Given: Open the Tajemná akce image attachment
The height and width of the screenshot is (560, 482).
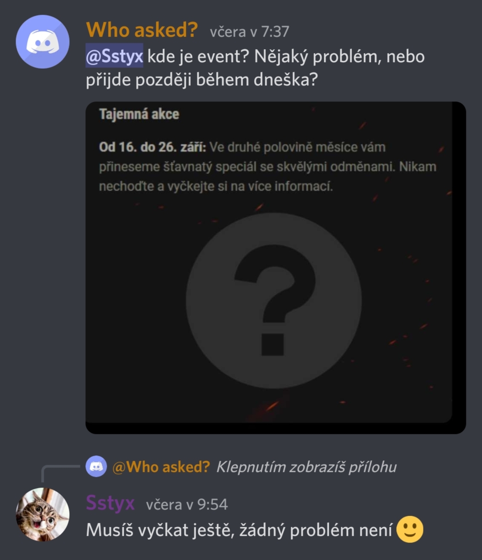Looking at the screenshot, I should pos(276,267).
